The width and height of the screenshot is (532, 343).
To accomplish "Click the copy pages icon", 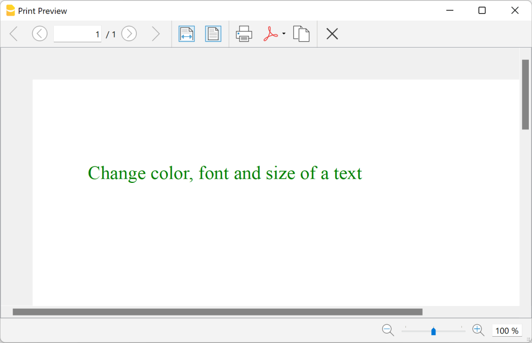I will pos(301,33).
